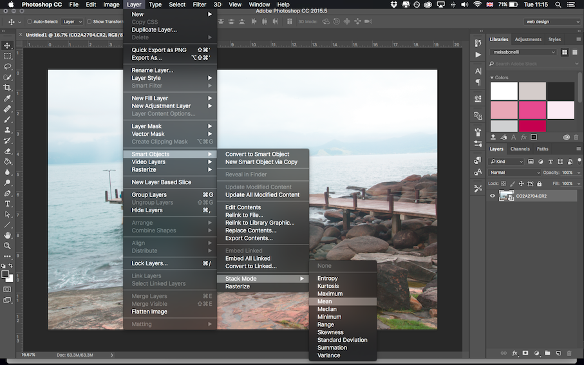Click the Search Adobe Stock field

pyautogui.click(x=534, y=64)
